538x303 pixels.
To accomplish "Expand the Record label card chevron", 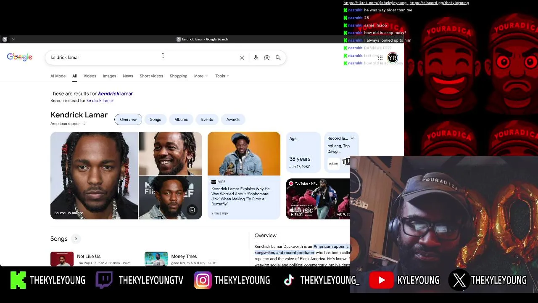I will pyautogui.click(x=352, y=138).
